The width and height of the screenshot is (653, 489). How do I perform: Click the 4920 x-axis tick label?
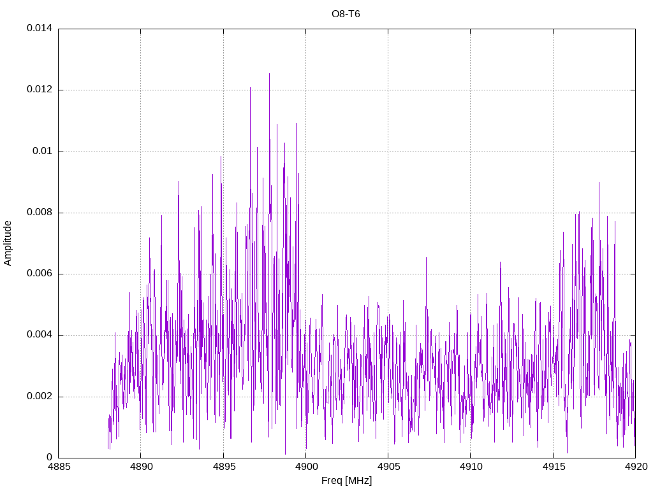click(x=636, y=467)
